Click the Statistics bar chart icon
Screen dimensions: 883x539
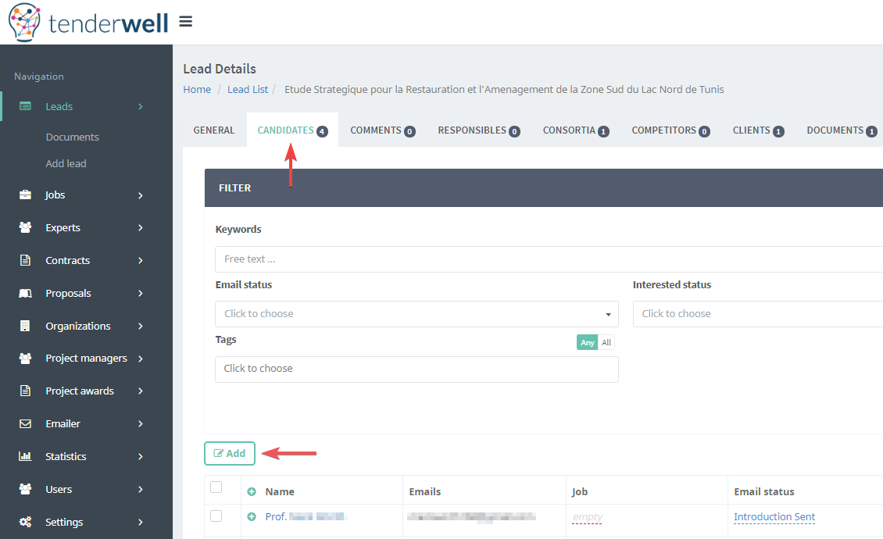coord(25,456)
